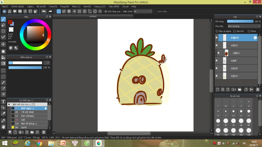This screenshot has width=262, height=147.
Task: Hide the Lớp11 layer
Action: click(x=219, y=53)
